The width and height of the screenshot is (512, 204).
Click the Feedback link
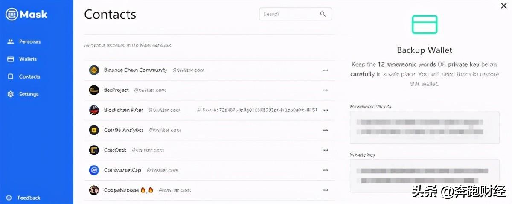[24, 198]
